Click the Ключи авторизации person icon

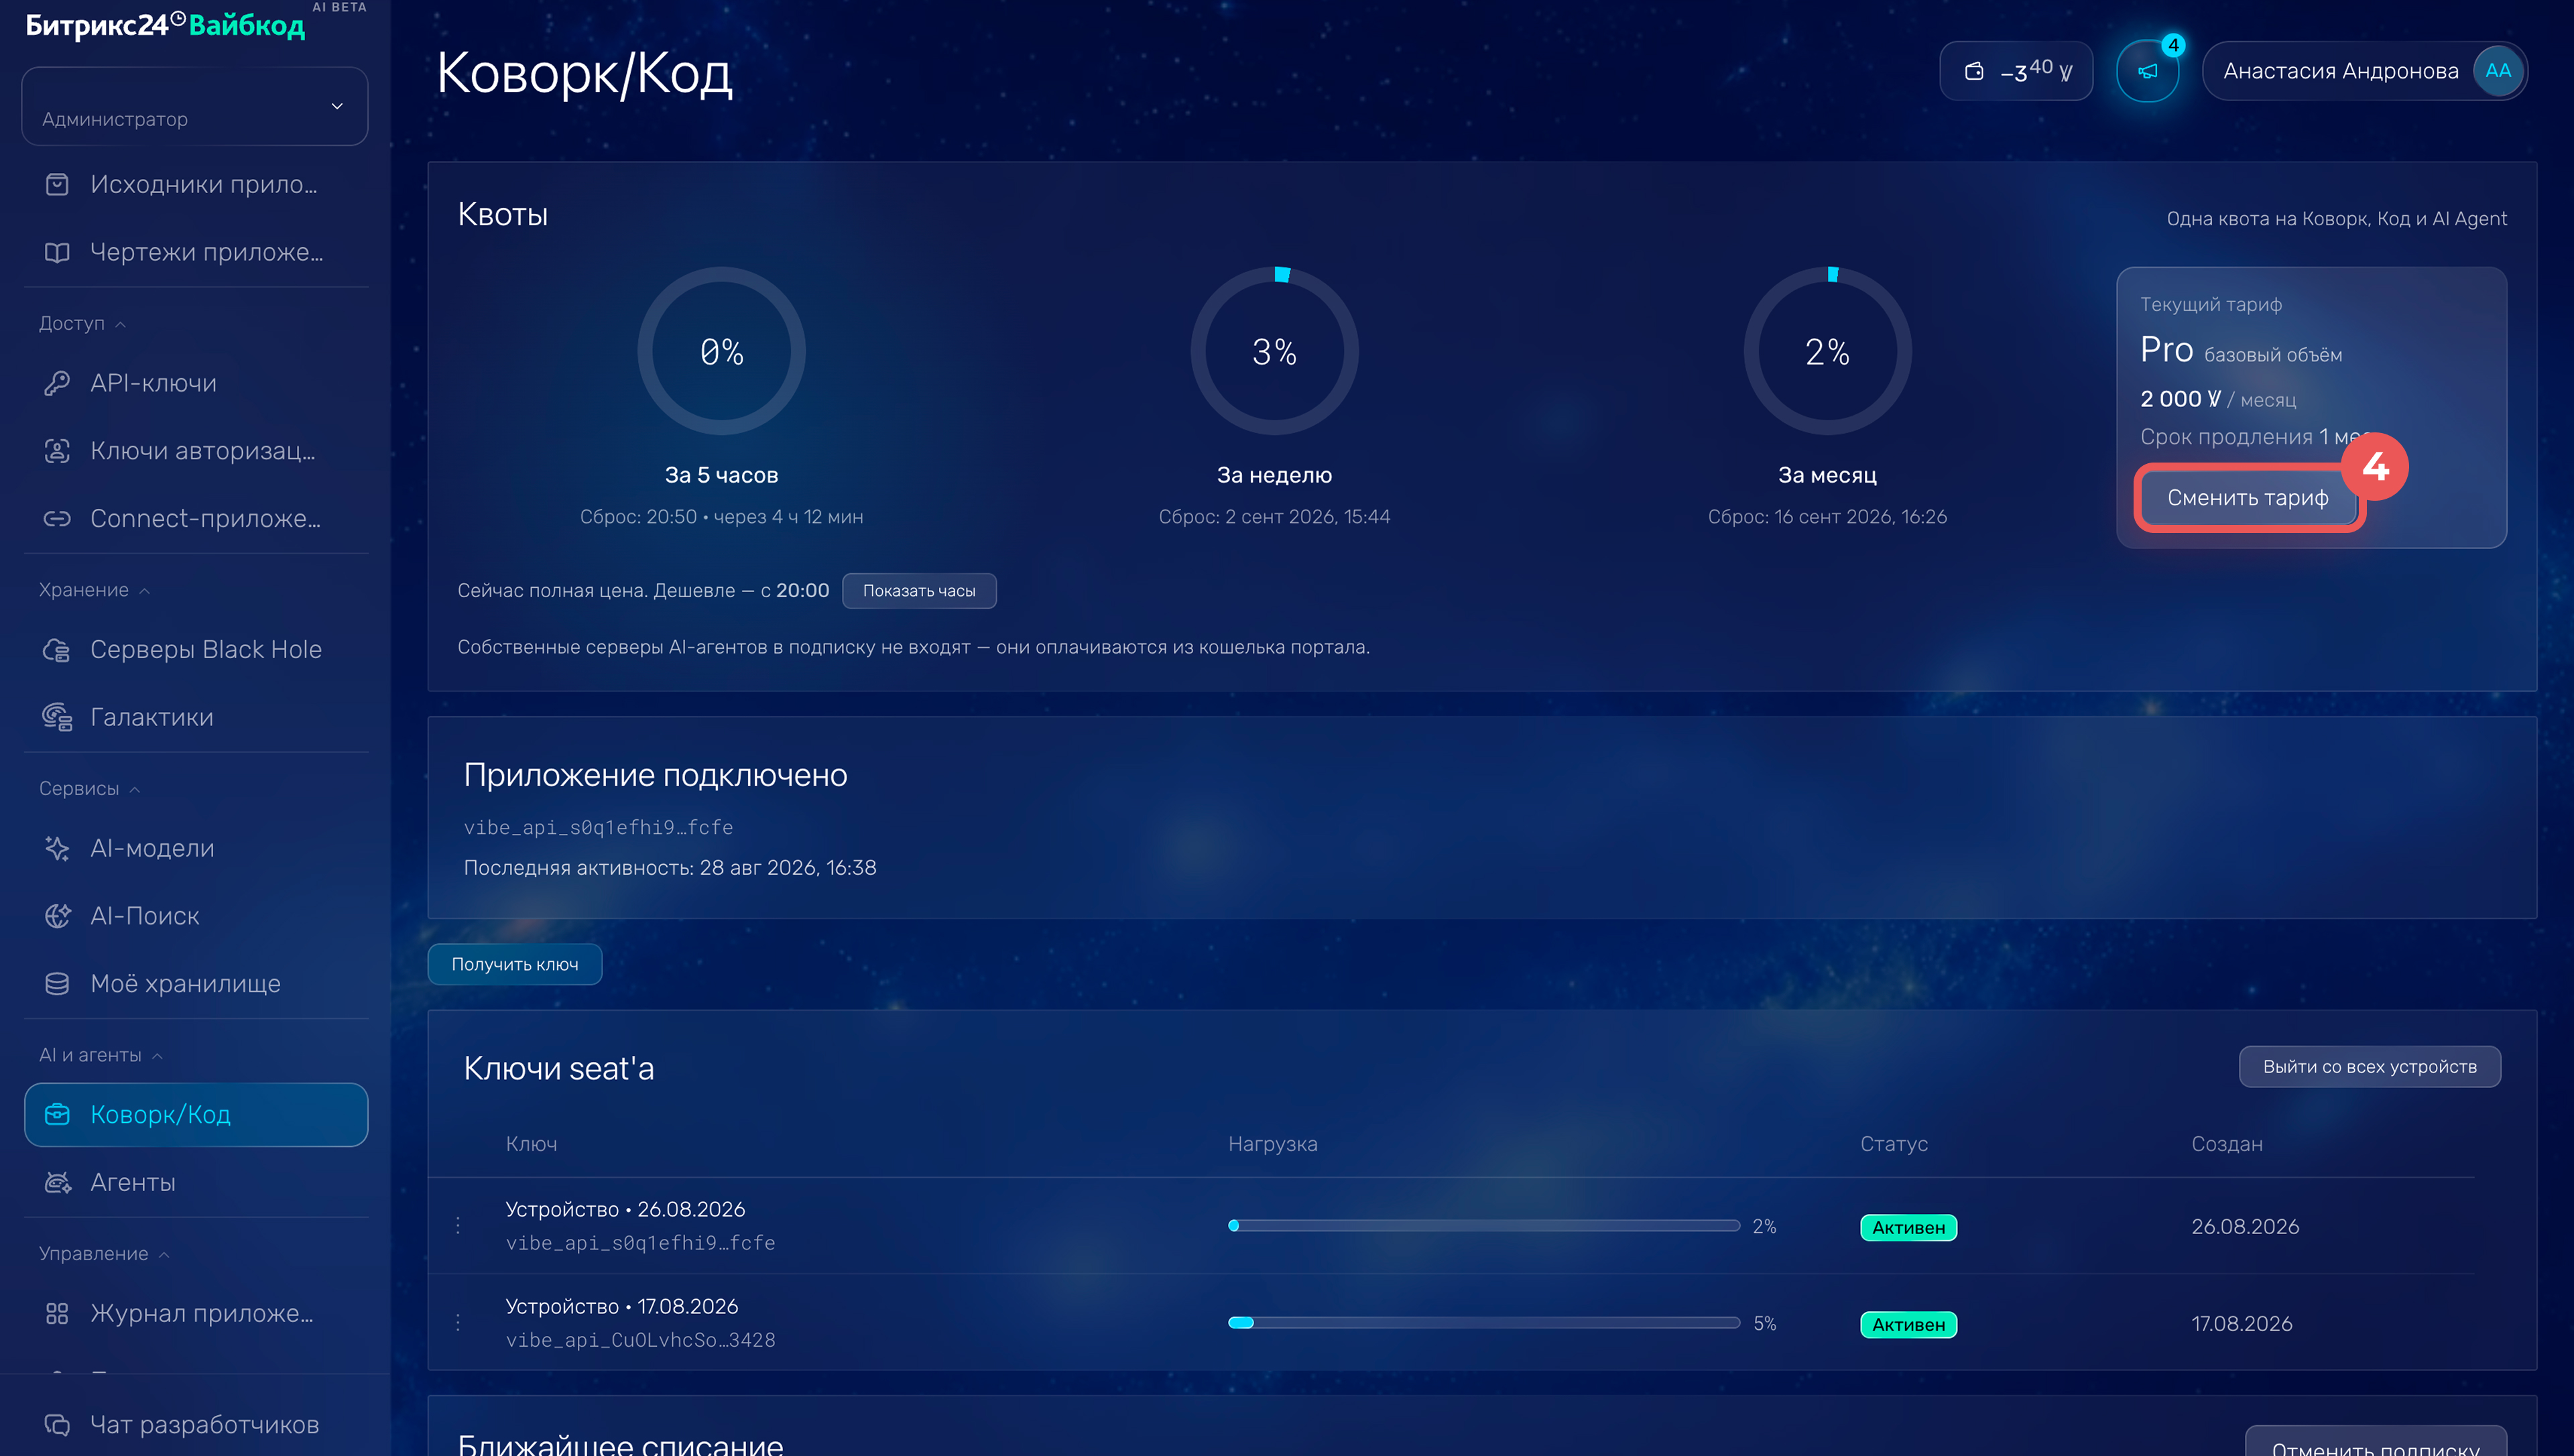tap(57, 451)
